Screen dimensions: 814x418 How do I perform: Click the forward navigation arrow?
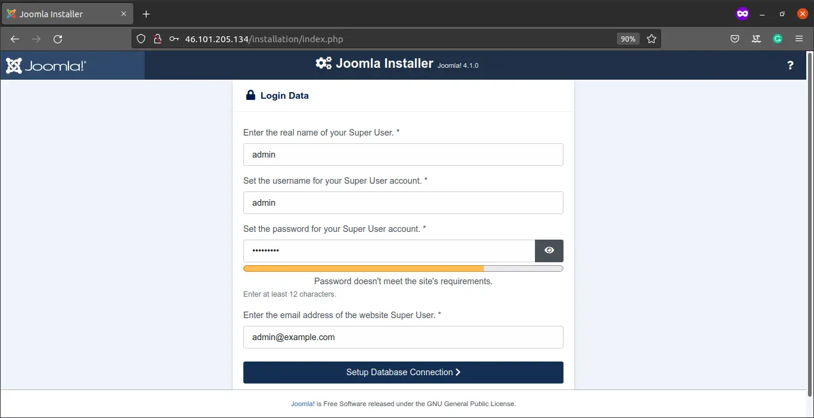click(36, 39)
